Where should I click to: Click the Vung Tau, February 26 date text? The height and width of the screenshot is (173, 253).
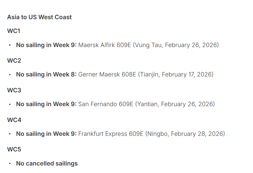coord(177,45)
